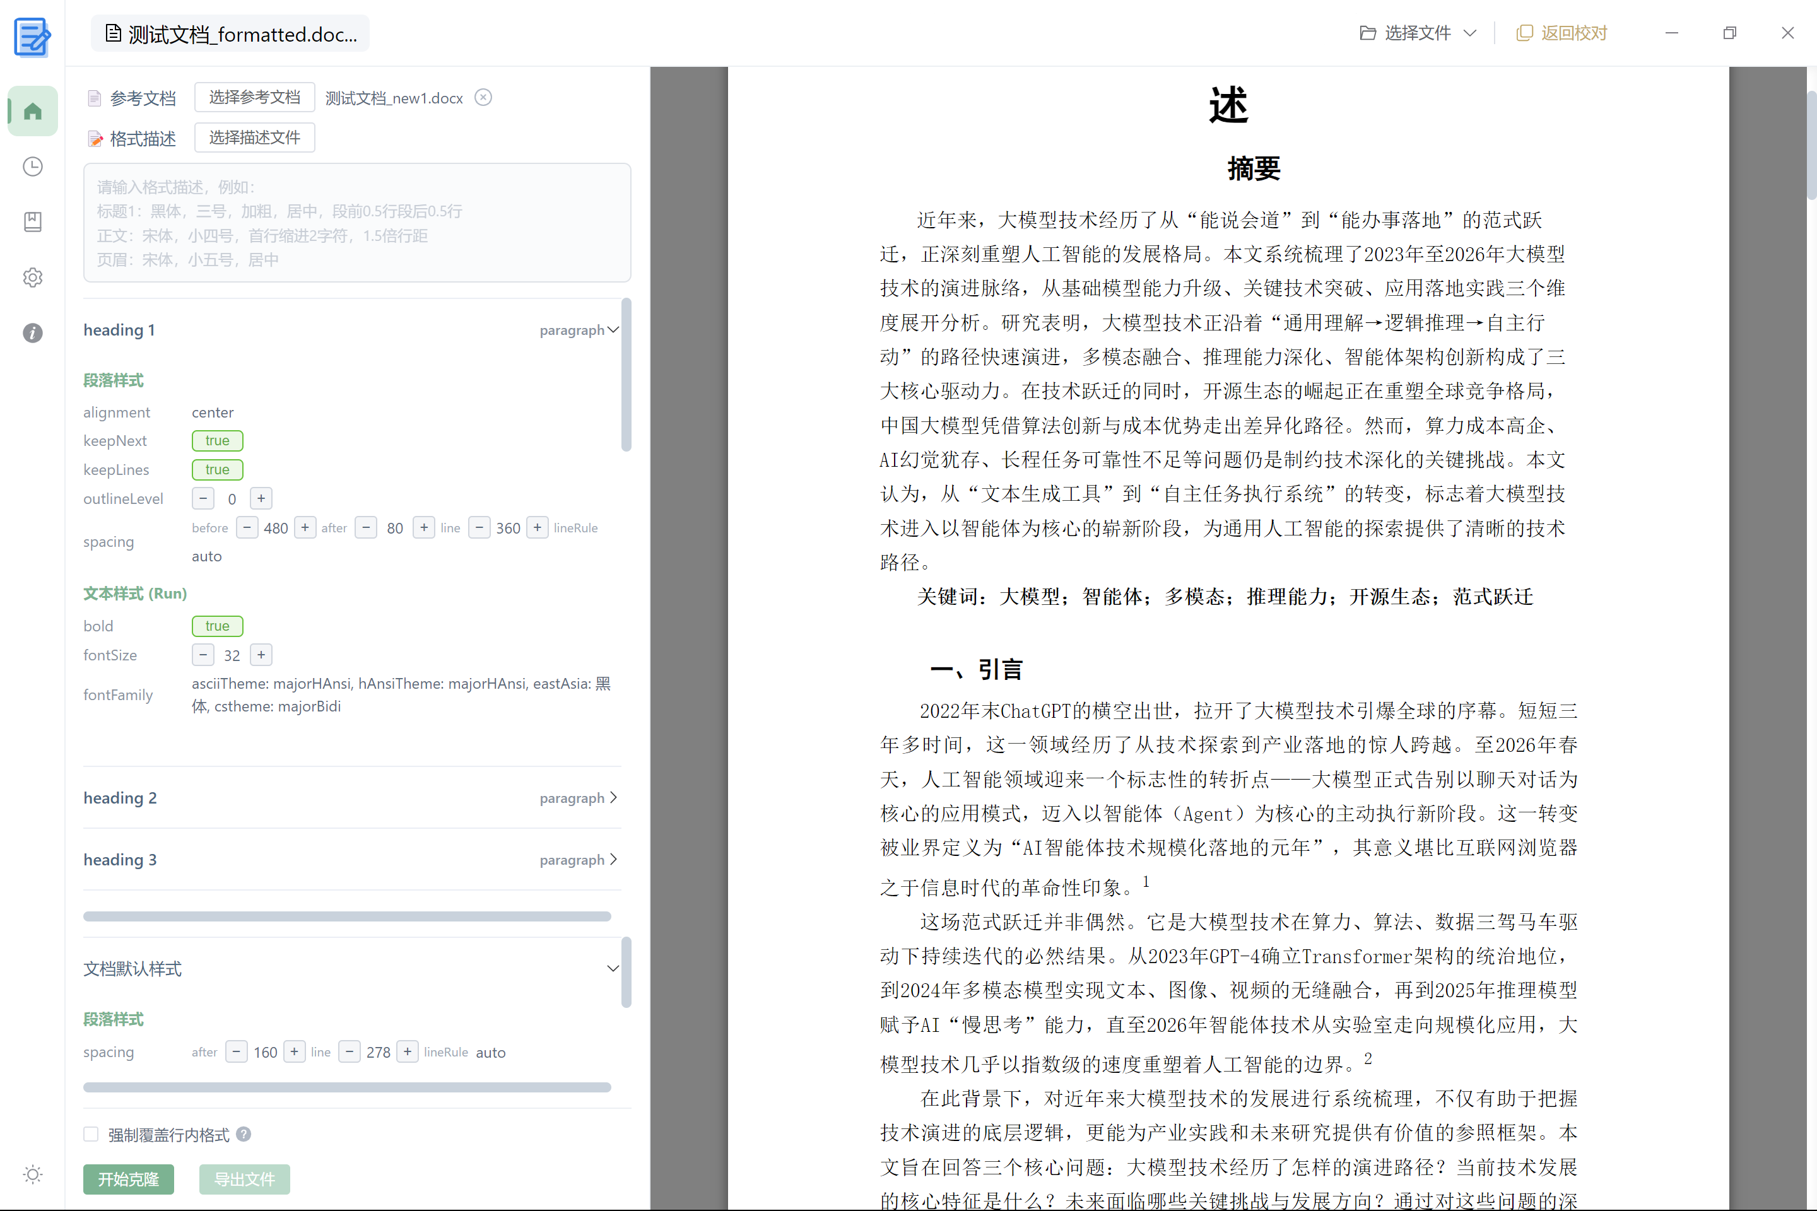The height and width of the screenshot is (1211, 1817).
Task: Increase default style line value 278
Action: pos(407,1052)
